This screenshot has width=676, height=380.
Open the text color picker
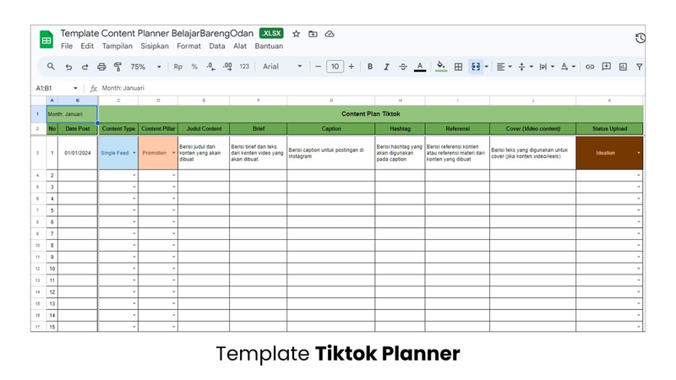(x=419, y=67)
